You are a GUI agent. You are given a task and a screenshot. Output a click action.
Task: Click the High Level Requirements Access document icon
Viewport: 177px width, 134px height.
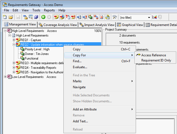[9, 31]
